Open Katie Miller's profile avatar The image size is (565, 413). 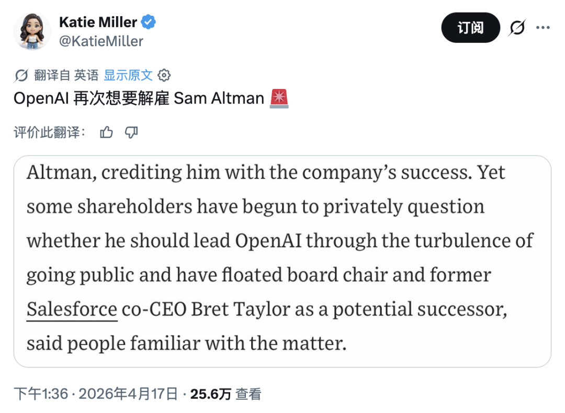pyautogui.click(x=32, y=31)
